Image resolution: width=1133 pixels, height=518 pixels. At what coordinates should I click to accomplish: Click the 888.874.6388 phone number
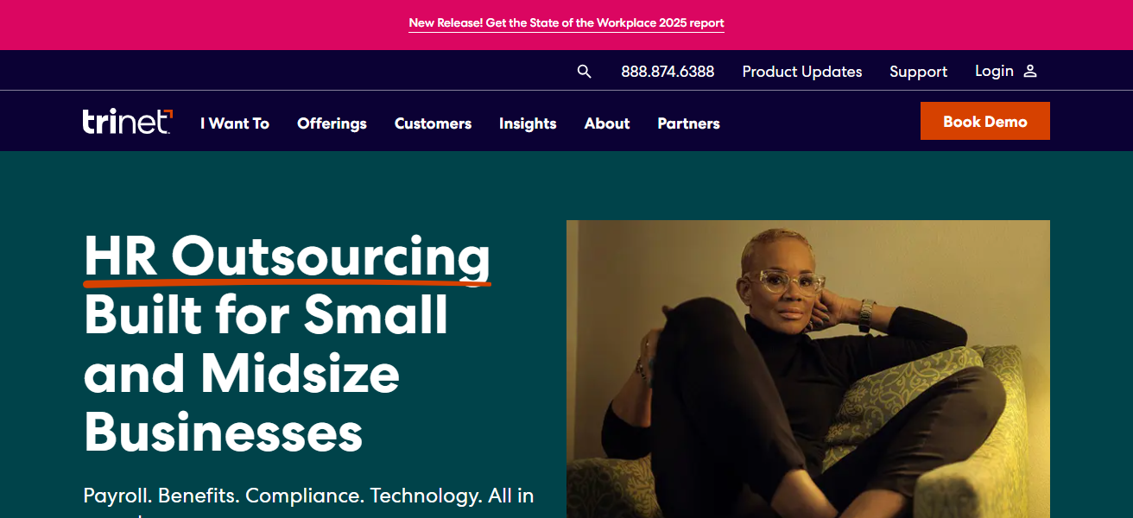pos(668,72)
